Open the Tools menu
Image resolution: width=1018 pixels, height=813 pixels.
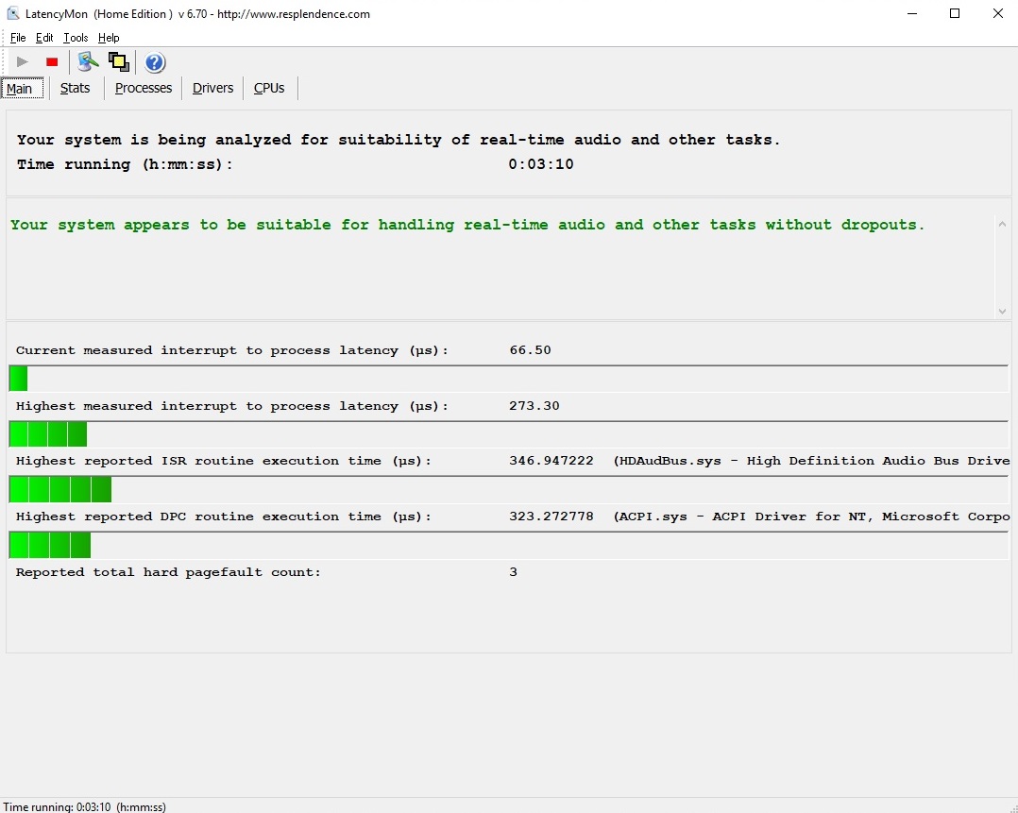(x=76, y=38)
